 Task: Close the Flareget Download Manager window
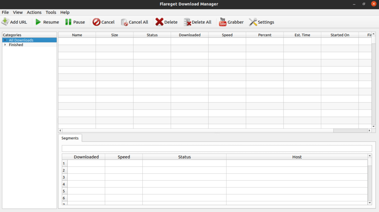tap(374, 4)
